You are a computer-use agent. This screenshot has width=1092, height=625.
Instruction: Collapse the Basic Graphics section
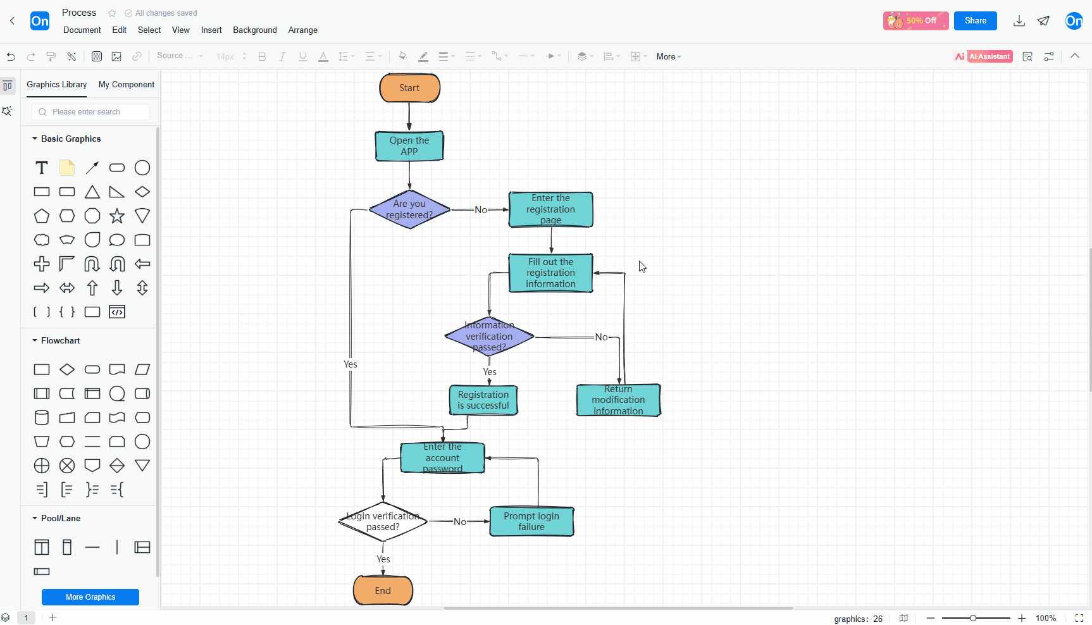click(35, 139)
